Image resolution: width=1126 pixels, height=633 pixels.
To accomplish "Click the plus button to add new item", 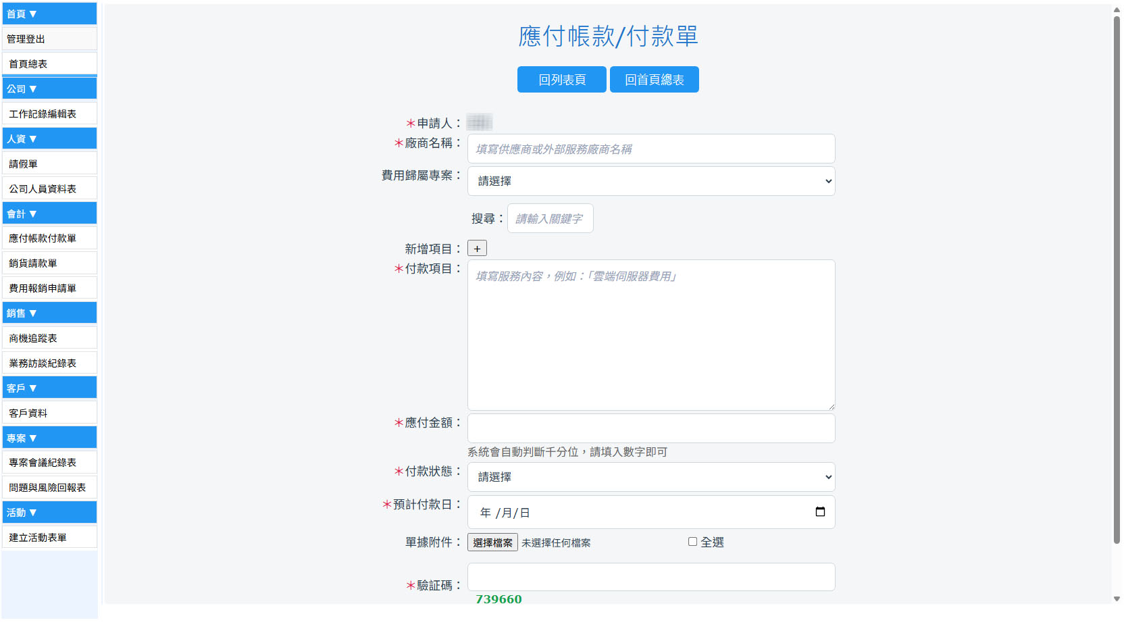I will point(477,249).
